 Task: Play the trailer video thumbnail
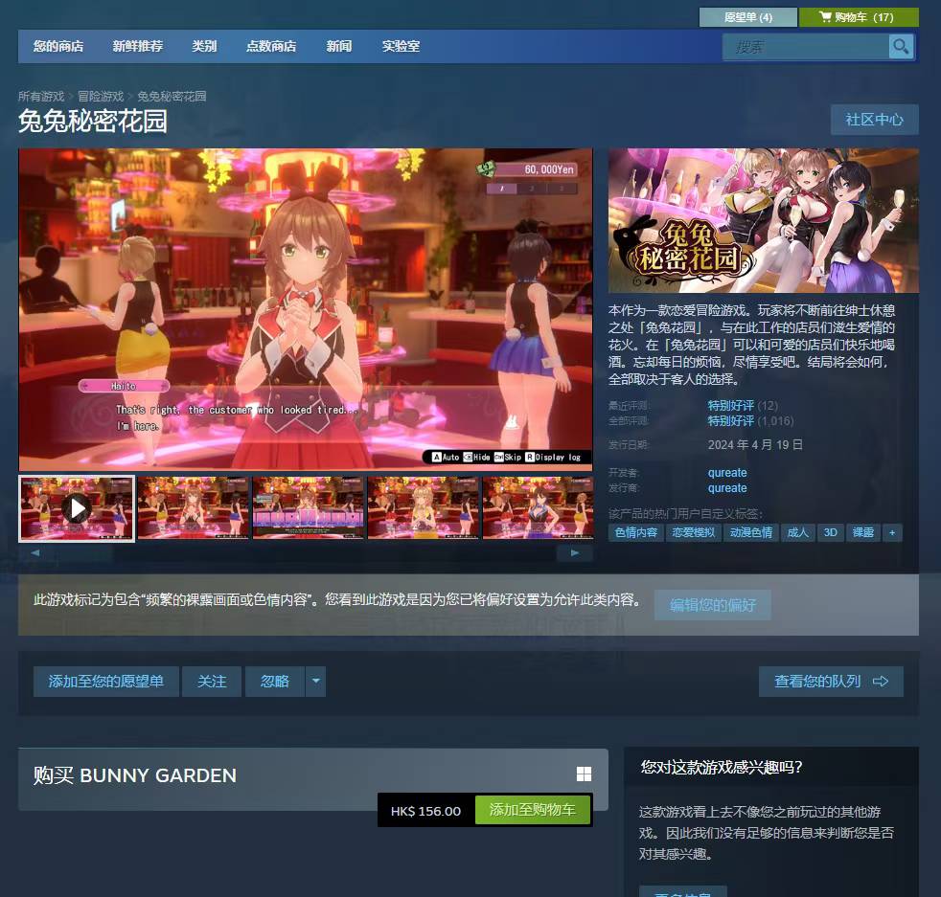pyautogui.click(x=77, y=508)
